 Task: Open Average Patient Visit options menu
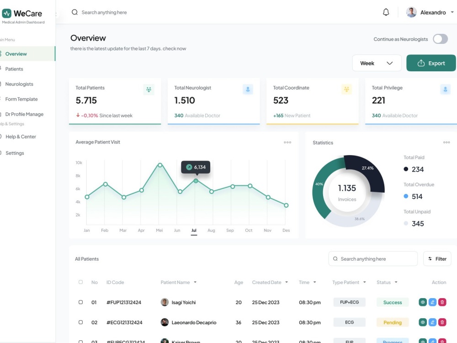pyautogui.click(x=287, y=142)
